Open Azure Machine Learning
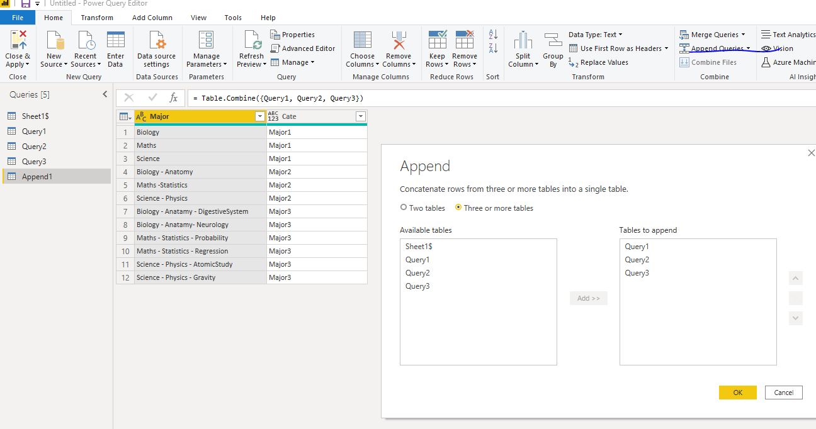This screenshot has height=429, width=816. coord(788,62)
